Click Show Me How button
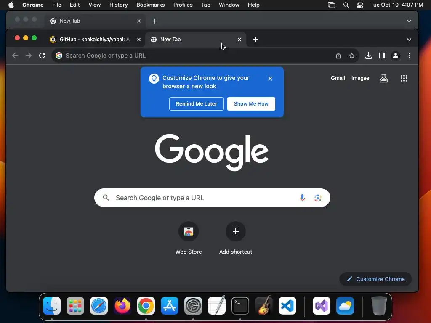The image size is (431, 323). pos(251,104)
